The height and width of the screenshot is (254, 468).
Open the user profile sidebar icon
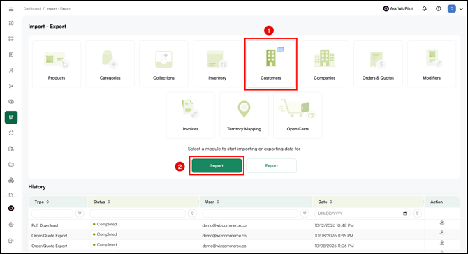coord(11,70)
